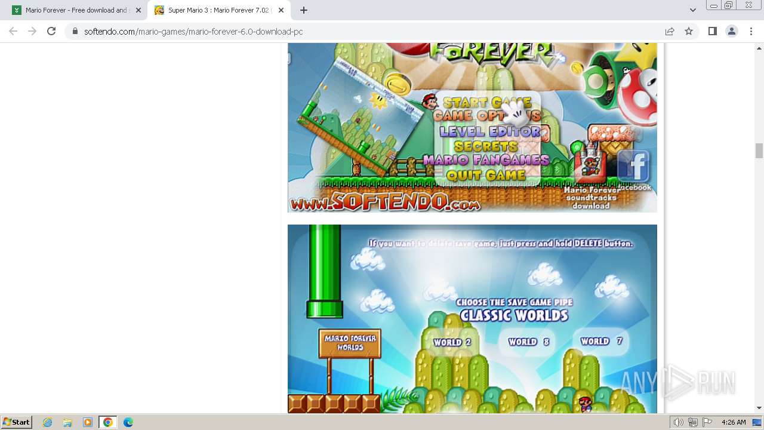Click the scrollbar down arrow
The width and height of the screenshot is (764, 430).
[759, 408]
